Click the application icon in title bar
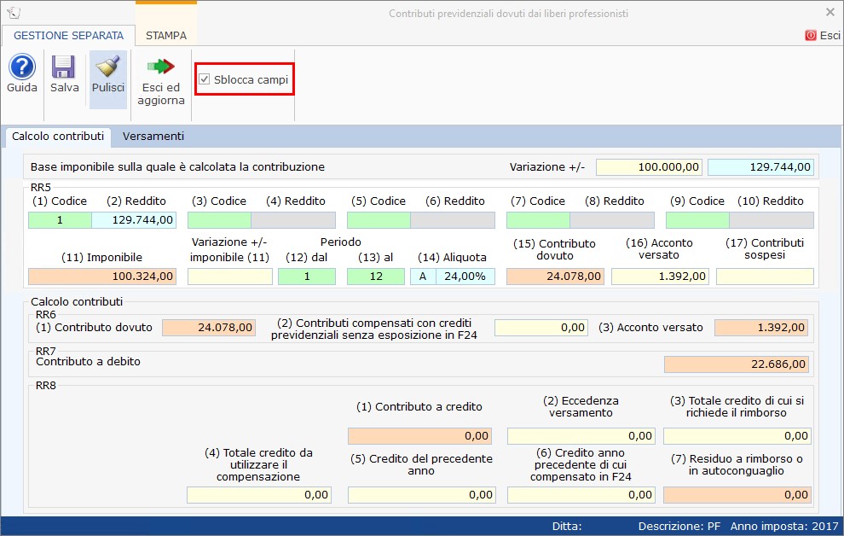The height and width of the screenshot is (536, 844). tap(14, 13)
